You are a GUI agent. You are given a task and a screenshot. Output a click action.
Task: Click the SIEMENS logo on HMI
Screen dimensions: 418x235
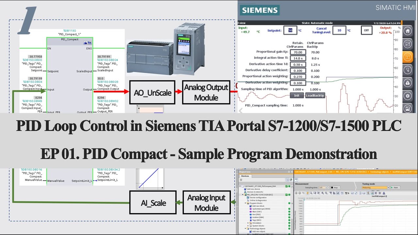[x=260, y=10]
